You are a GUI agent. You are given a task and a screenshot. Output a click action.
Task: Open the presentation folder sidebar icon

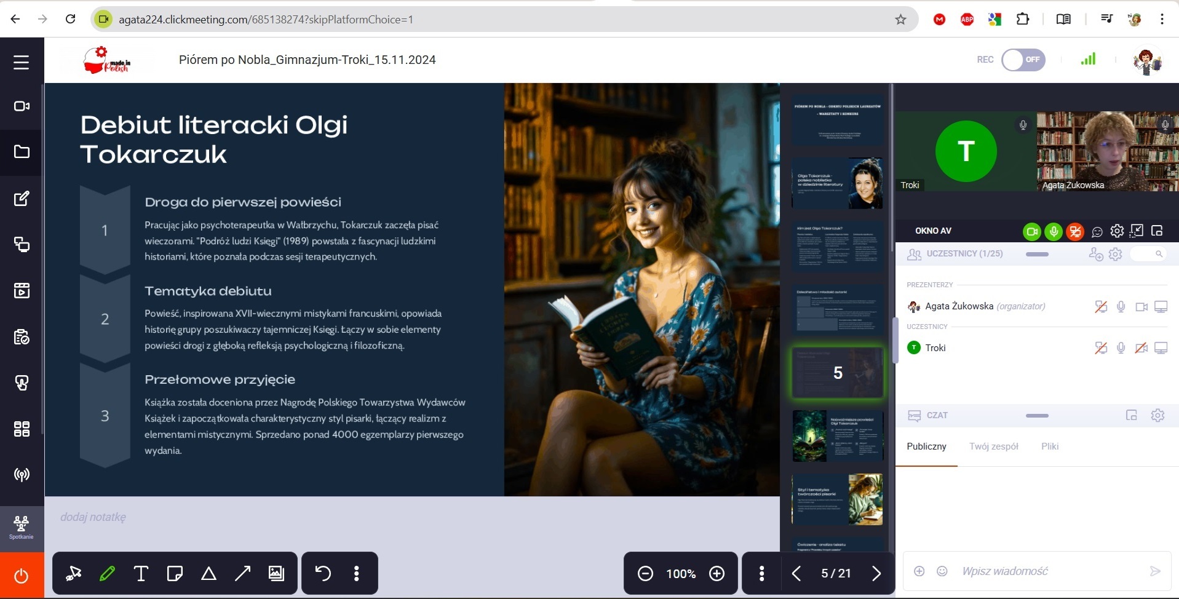22,152
